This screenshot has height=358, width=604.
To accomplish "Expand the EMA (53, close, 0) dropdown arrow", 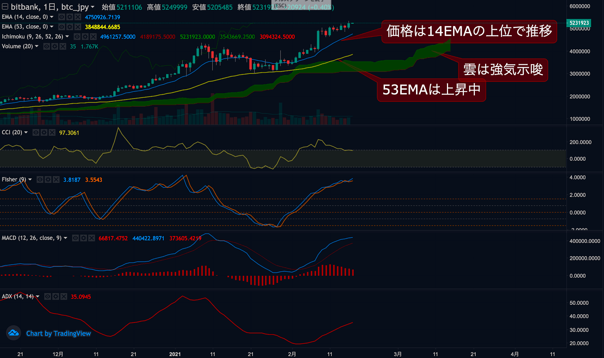I will [x=52, y=27].
